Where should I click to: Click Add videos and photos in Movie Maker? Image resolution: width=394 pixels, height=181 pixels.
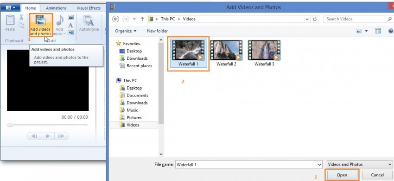tap(40, 25)
